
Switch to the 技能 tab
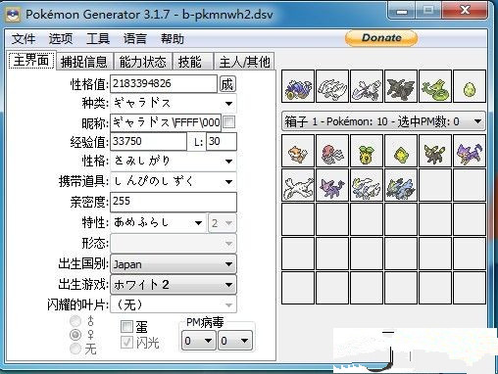coord(192,62)
